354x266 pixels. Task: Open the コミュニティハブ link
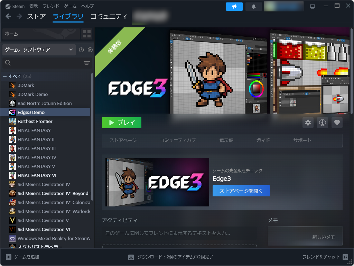click(x=178, y=141)
